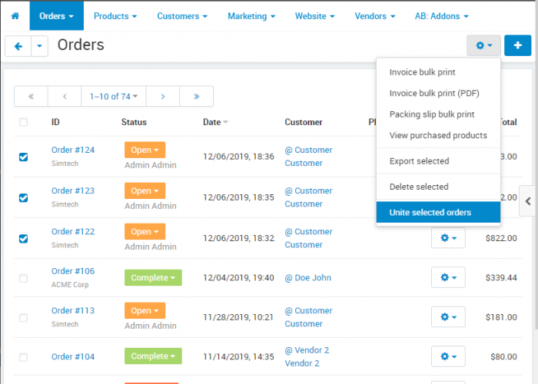This screenshot has width=538, height=384.
Task: Expand the collapsed right sidebar arrow
Action: 528,201
